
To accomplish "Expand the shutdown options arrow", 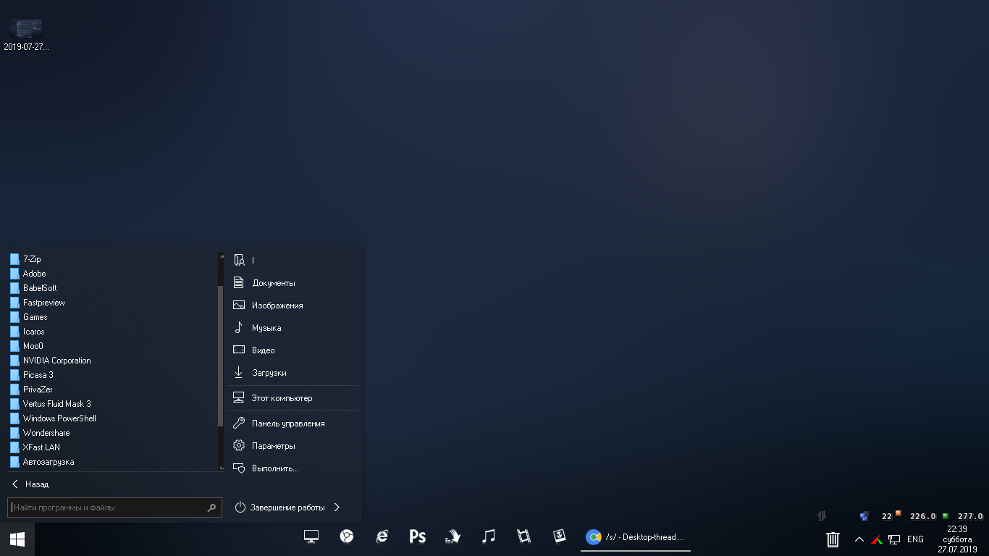I will (337, 507).
